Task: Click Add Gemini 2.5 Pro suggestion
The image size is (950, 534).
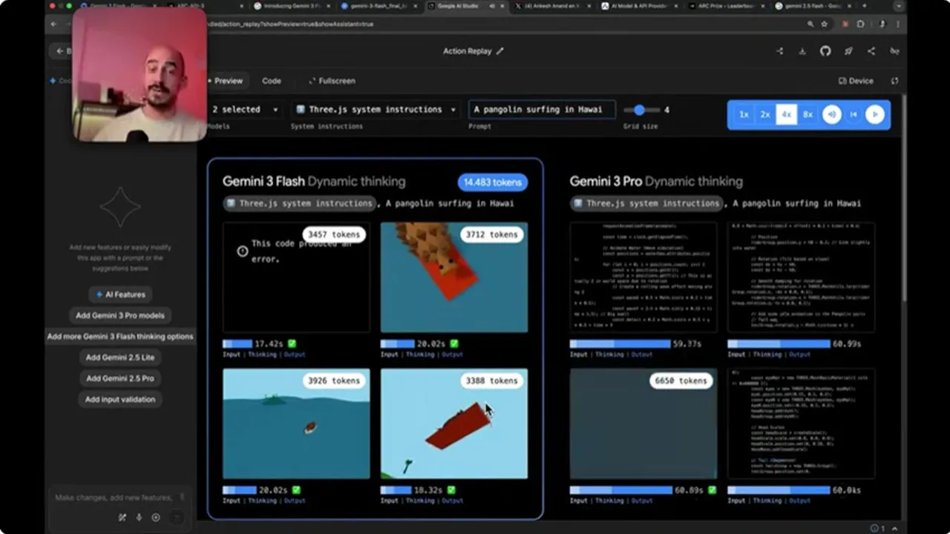Action: click(x=120, y=378)
